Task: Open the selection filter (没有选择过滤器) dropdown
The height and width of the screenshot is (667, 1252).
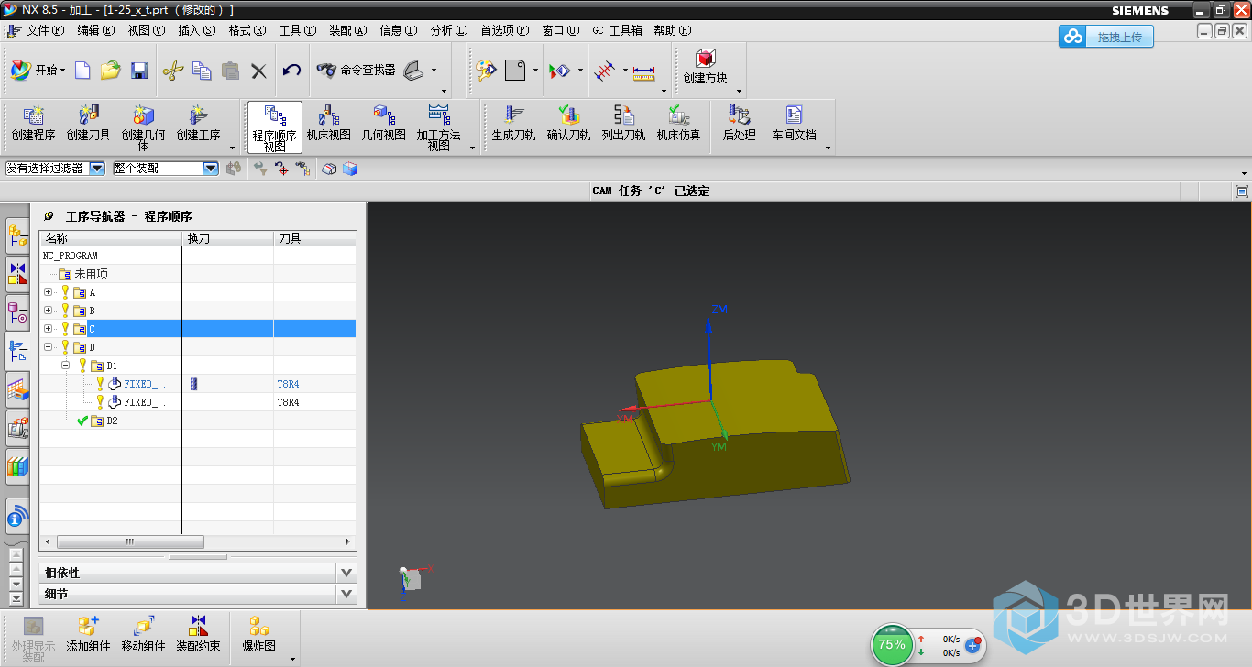Action: tap(97, 169)
